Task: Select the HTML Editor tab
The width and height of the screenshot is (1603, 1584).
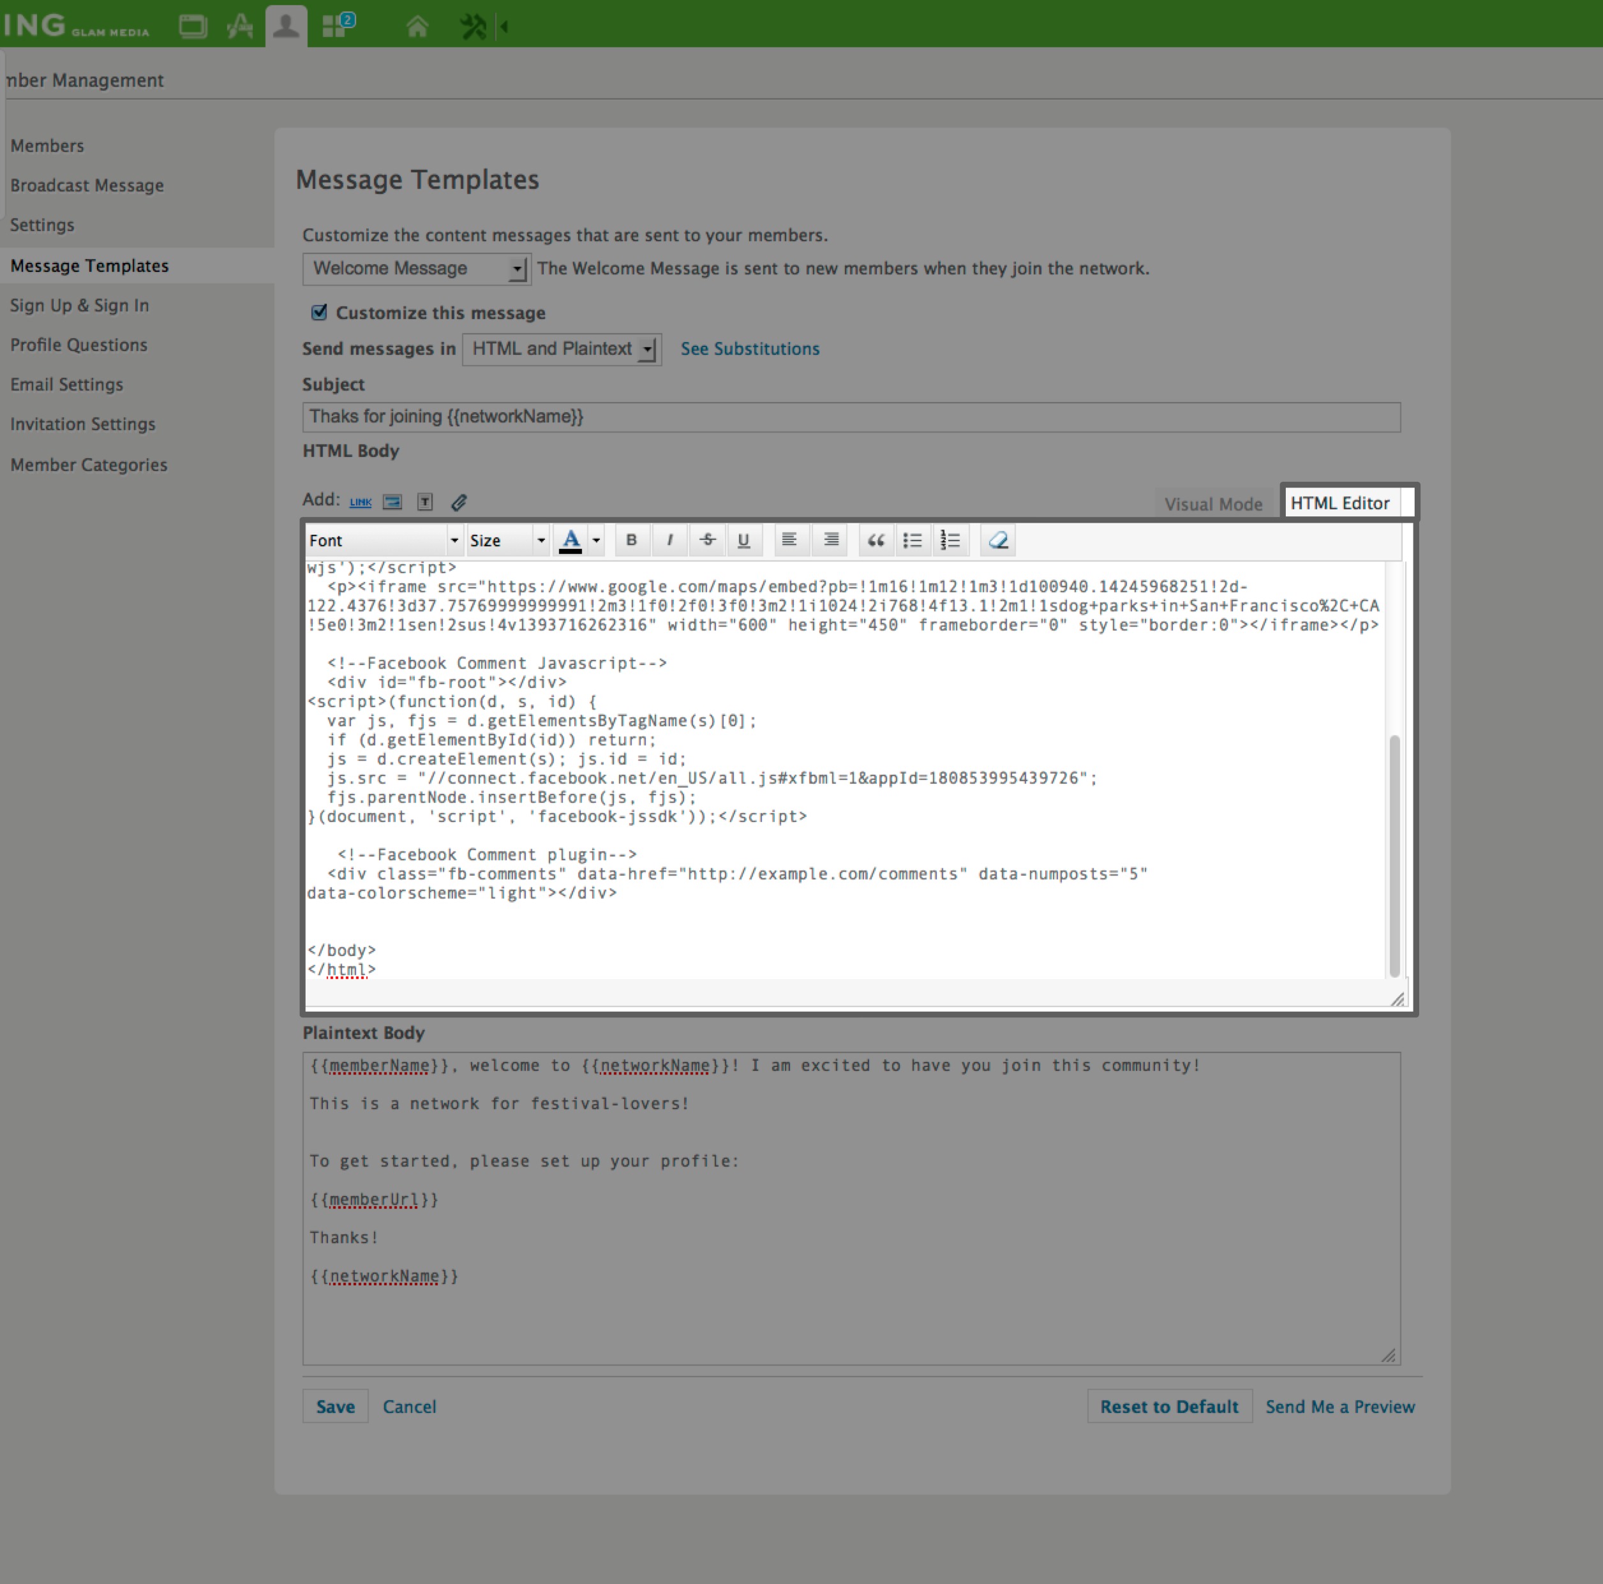Action: pyautogui.click(x=1340, y=503)
